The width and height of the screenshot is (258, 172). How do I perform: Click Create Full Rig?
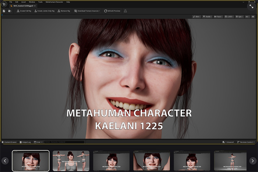pyautogui.click(x=24, y=11)
